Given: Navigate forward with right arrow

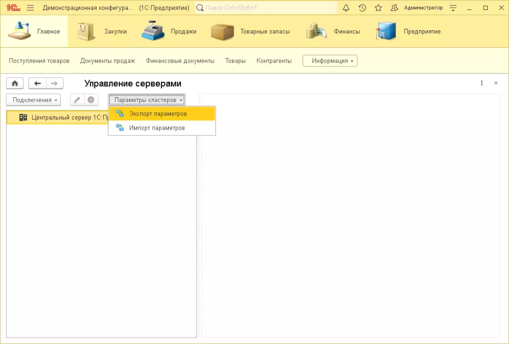Looking at the screenshot, I should [x=55, y=83].
